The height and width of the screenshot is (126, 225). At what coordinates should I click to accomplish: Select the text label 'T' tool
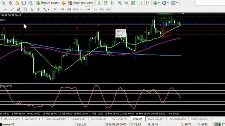[x=38, y=9]
